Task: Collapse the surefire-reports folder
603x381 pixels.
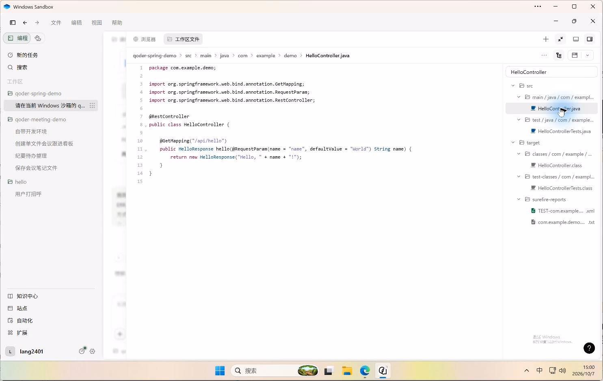Action: [519, 200]
